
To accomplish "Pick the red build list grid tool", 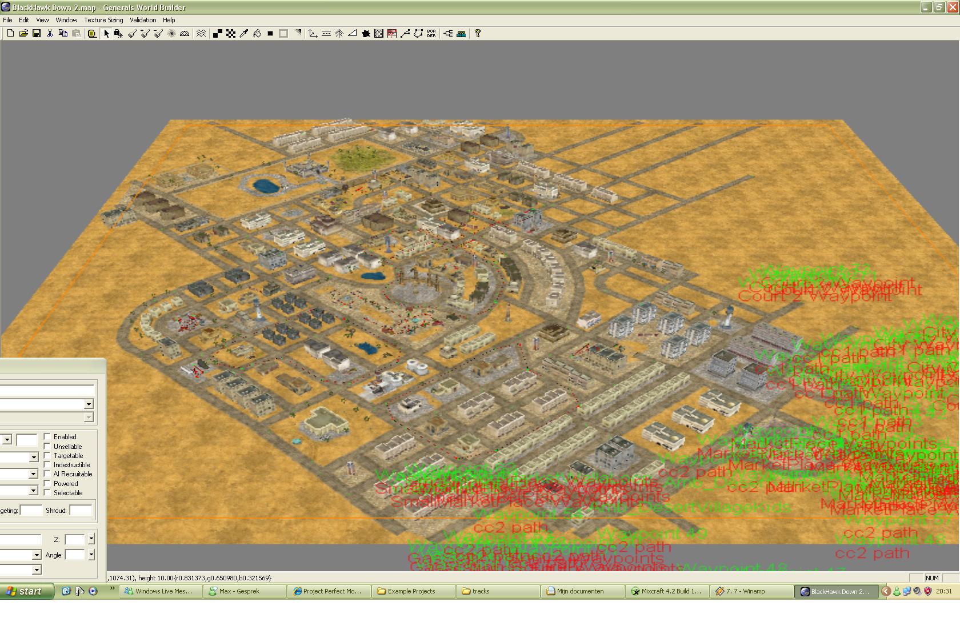I will pos(392,34).
